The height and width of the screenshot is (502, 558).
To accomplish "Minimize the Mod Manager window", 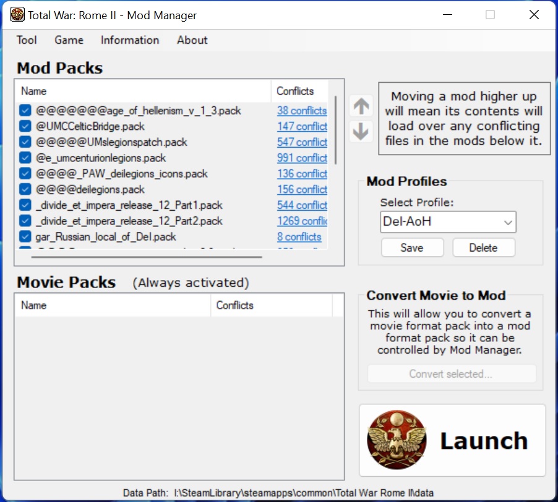I will click(447, 15).
